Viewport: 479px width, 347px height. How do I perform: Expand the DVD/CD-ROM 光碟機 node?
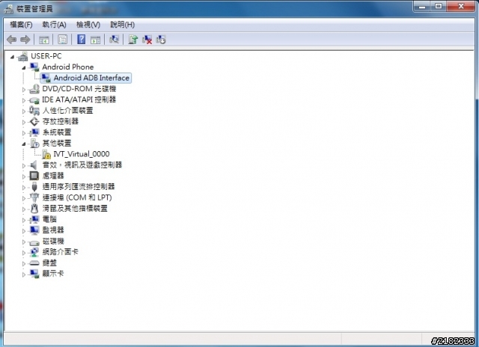[24, 90]
